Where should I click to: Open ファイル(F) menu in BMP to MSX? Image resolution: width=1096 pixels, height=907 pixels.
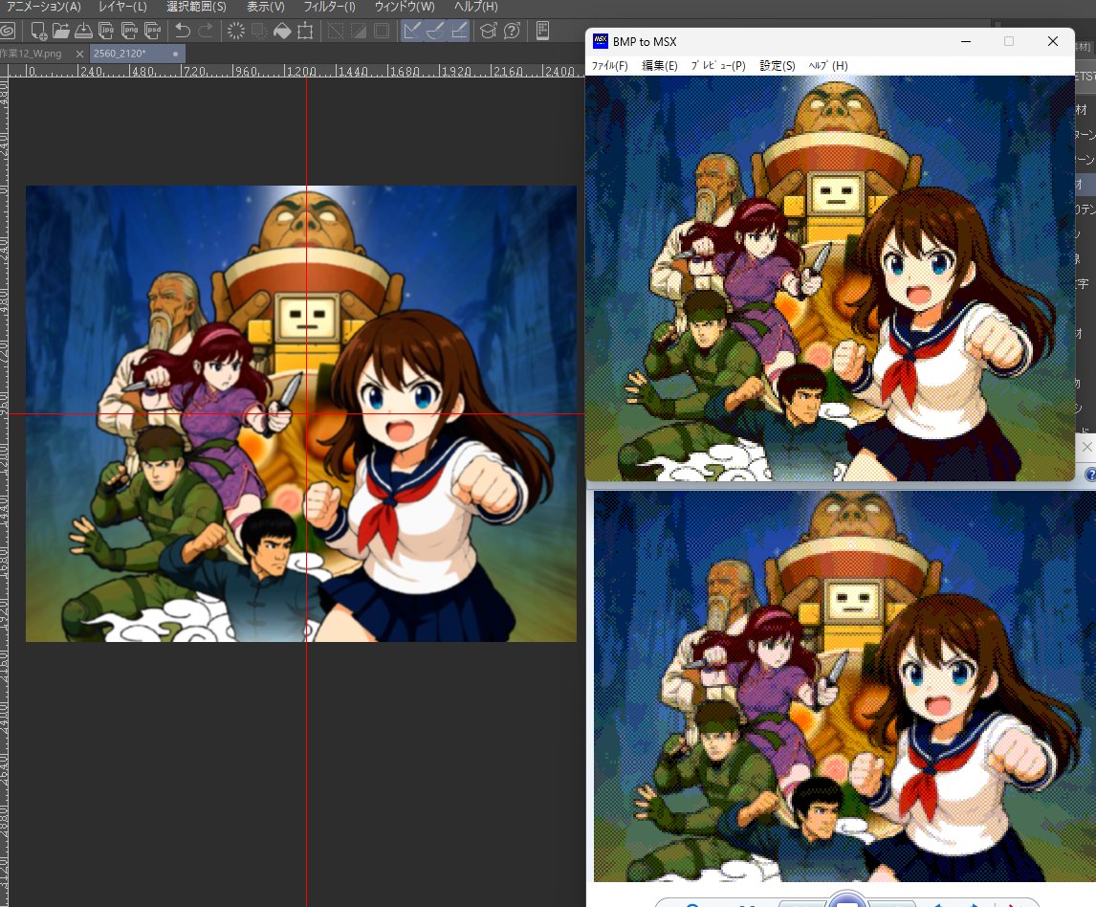(609, 66)
